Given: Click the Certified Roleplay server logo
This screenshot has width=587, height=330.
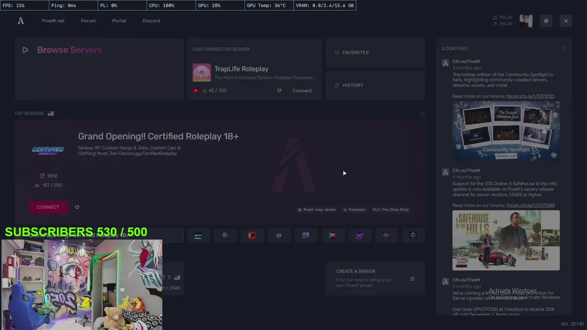Looking at the screenshot, I should coord(48,150).
